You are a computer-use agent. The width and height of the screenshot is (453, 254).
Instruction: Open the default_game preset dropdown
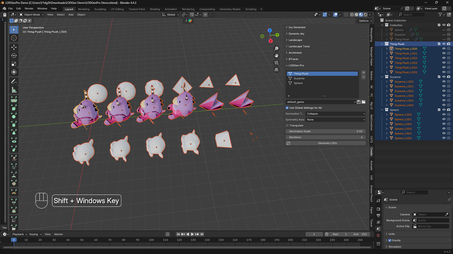pos(320,102)
